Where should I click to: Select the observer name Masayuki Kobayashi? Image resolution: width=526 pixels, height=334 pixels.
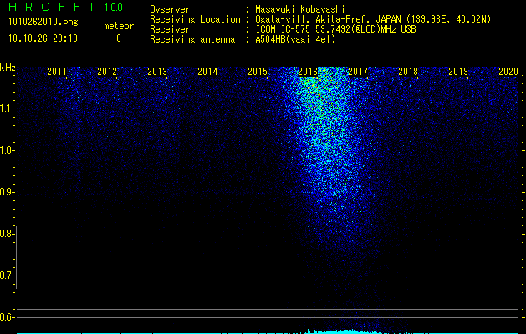300,10
